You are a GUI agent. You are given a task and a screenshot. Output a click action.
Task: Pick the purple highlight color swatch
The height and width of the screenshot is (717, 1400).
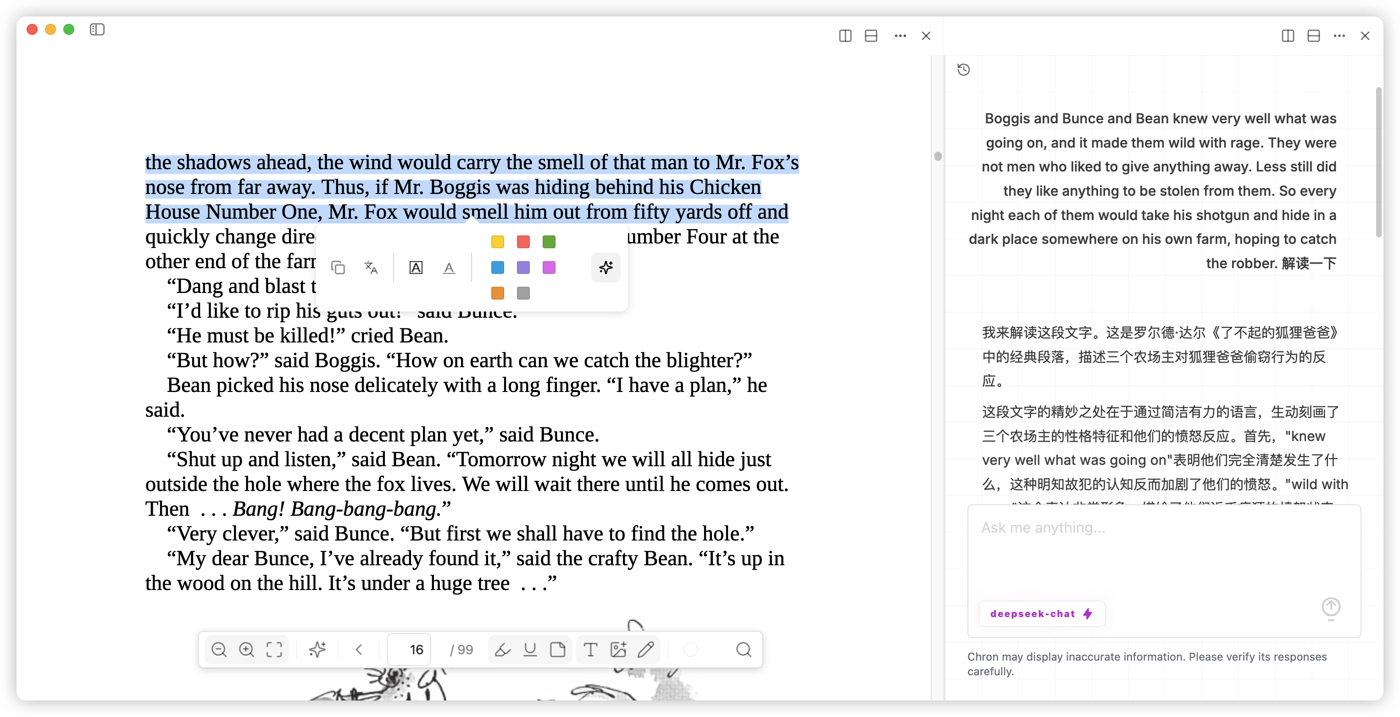(x=523, y=267)
